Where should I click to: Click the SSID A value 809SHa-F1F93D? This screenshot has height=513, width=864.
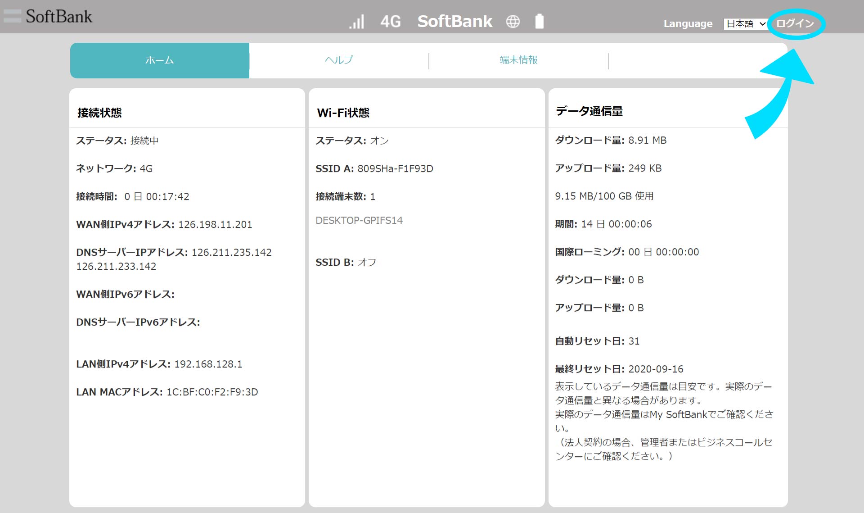[x=395, y=169]
